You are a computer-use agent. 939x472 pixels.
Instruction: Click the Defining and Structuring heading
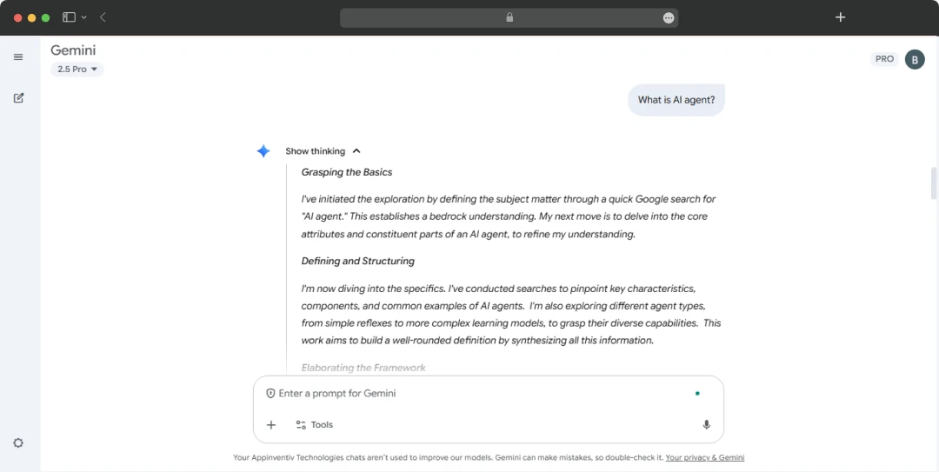point(357,261)
